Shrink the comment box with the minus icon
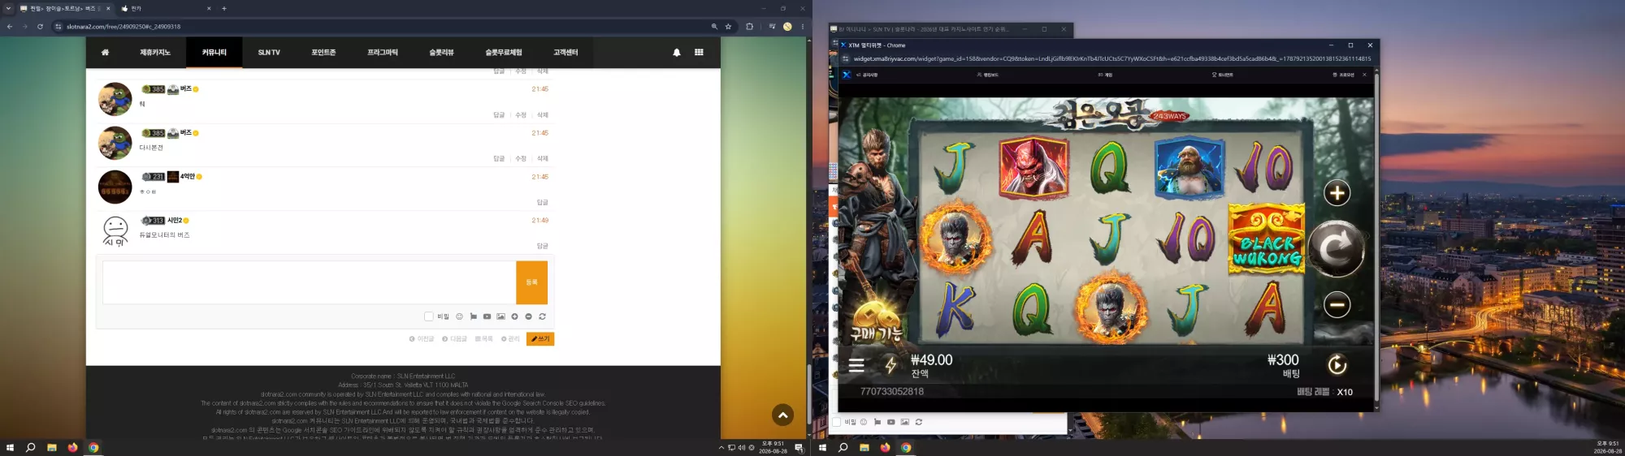The image size is (1625, 456). (x=528, y=316)
